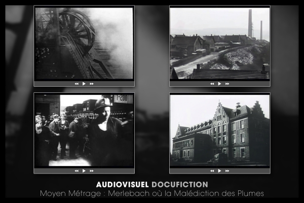Play the gabled brick building video
This screenshot has width=304, height=203.
219,171
